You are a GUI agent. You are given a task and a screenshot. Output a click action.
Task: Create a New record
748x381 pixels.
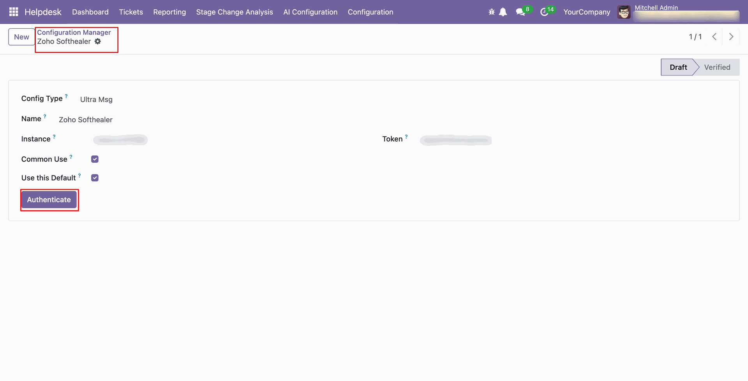(21, 37)
